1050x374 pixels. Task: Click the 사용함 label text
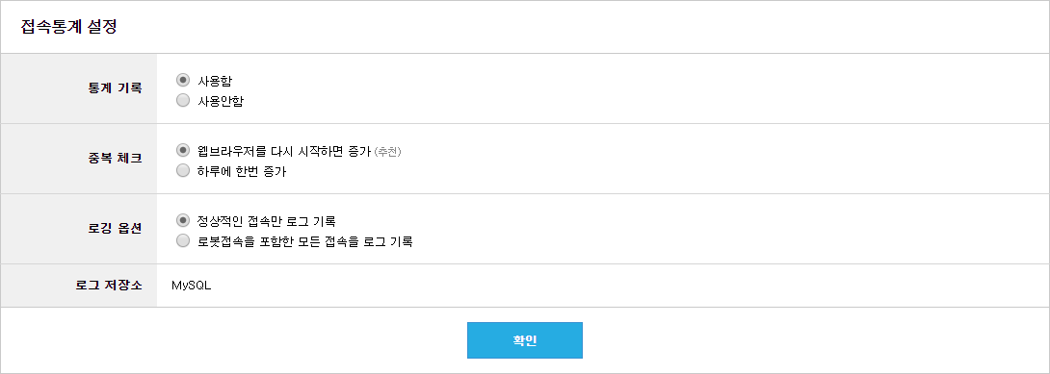(x=215, y=81)
